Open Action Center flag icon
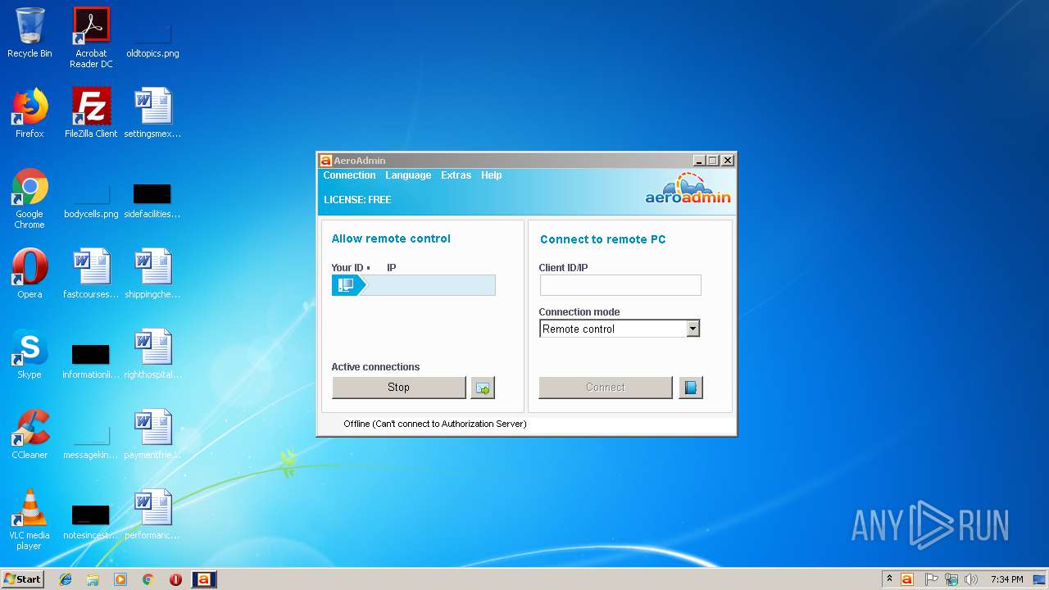Image resolution: width=1049 pixels, height=590 pixels. (x=931, y=579)
